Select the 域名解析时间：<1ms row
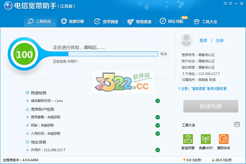 tap(93, 101)
